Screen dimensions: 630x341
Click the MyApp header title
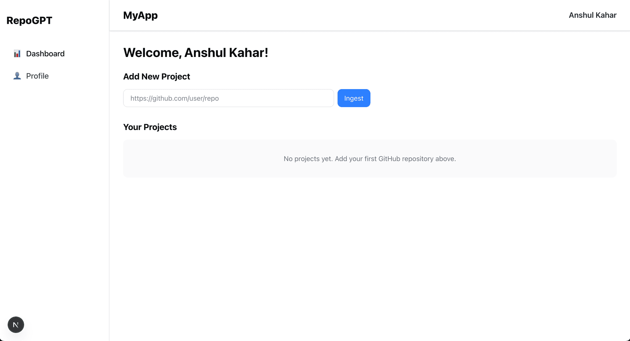[x=140, y=15]
